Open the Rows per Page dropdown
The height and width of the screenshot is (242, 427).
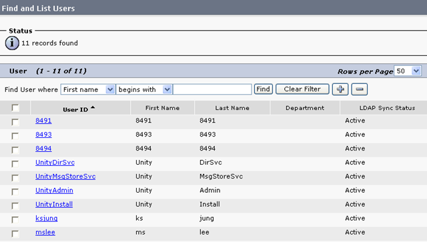tap(408, 71)
